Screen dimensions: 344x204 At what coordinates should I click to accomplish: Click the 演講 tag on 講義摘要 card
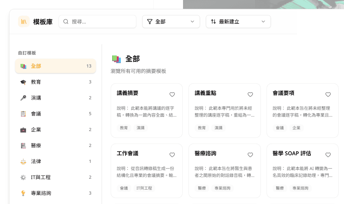click(140, 128)
